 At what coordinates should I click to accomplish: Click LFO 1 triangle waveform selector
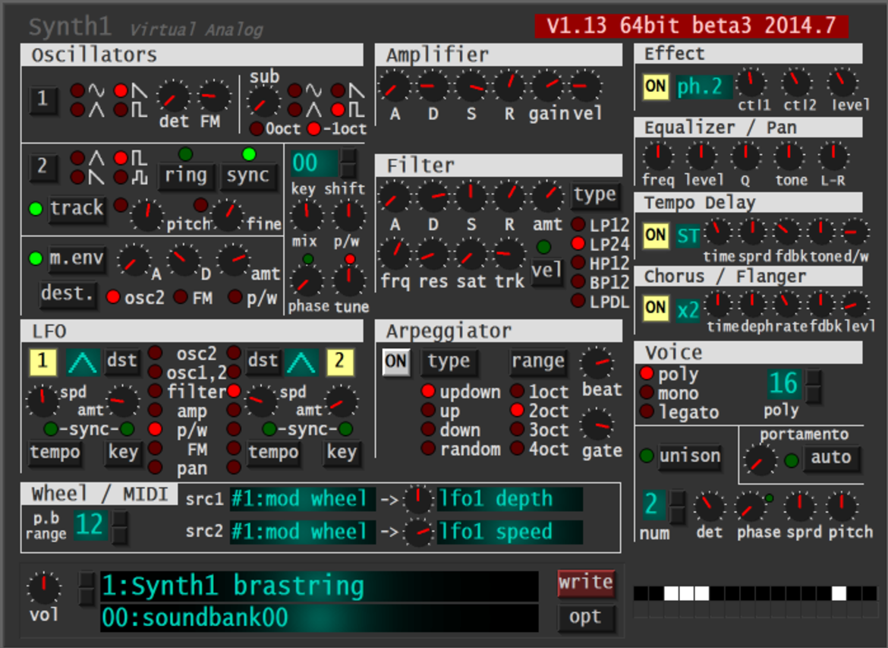click(x=82, y=362)
